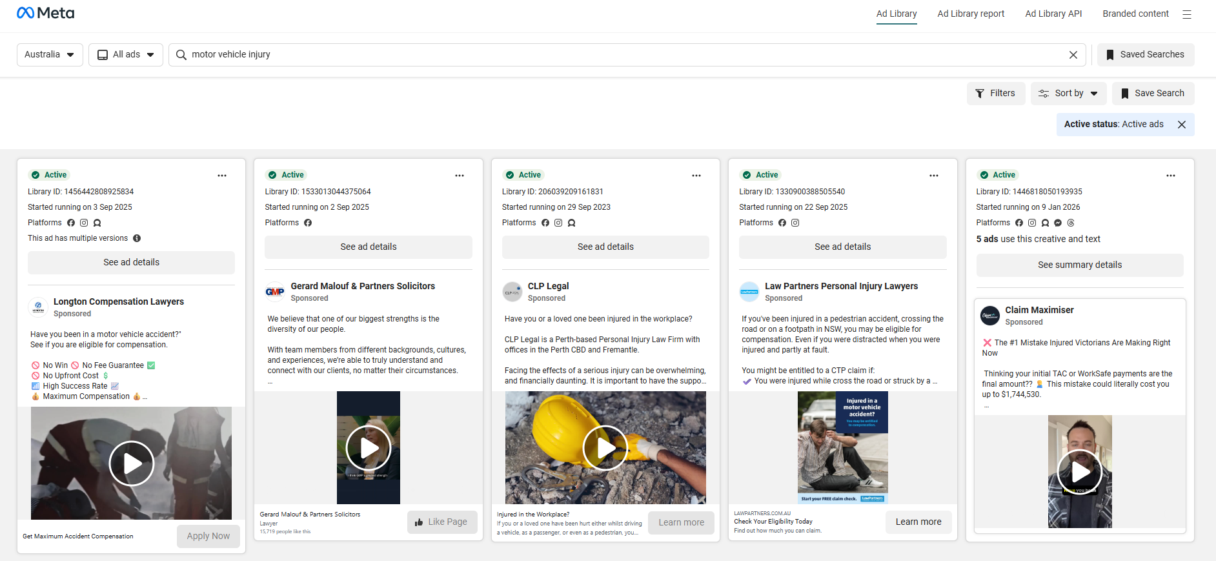Viewport: 1216px width, 561px height.
Task: Open Law Partners pedestrian ad image
Action: [x=842, y=447]
